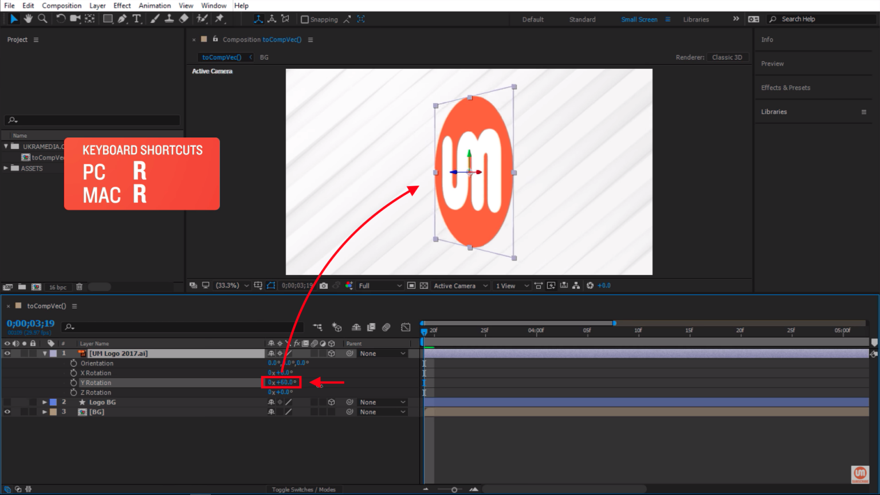Click the Take Snapshot camera icon
Screen dimensions: 880x495
324,285
